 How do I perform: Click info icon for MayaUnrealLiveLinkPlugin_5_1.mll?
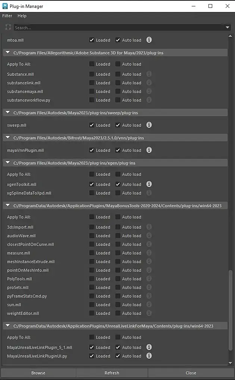(x=149, y=347)
